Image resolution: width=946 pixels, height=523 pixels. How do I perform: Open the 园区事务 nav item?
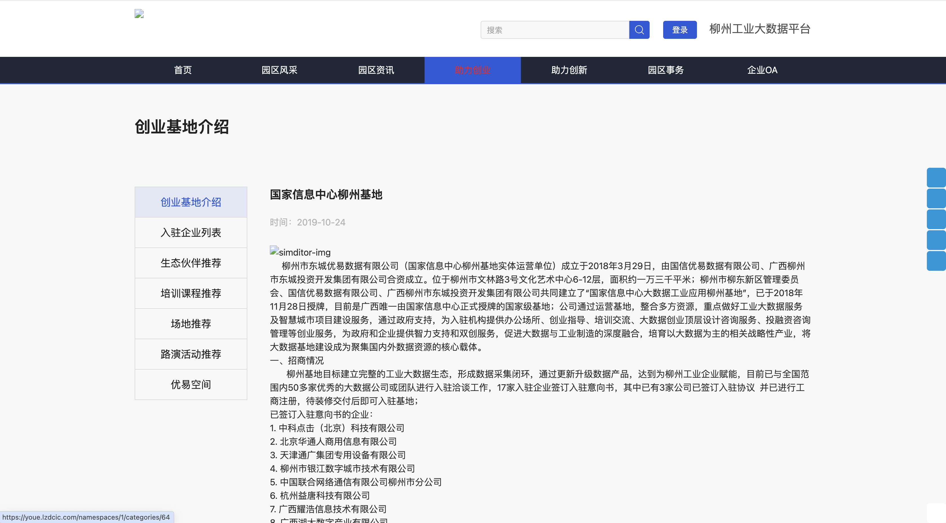(666, 70)
